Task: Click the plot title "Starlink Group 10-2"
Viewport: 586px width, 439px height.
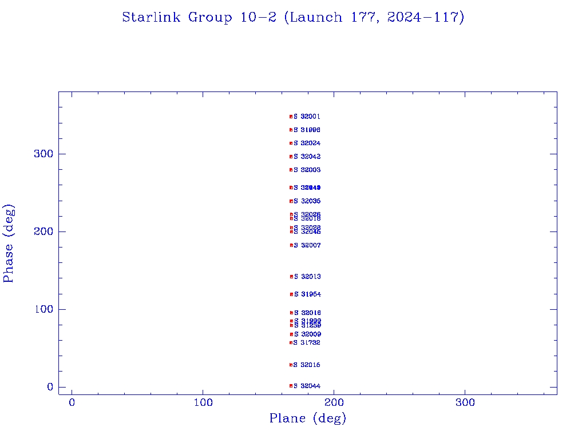Action: click(199, 17)
